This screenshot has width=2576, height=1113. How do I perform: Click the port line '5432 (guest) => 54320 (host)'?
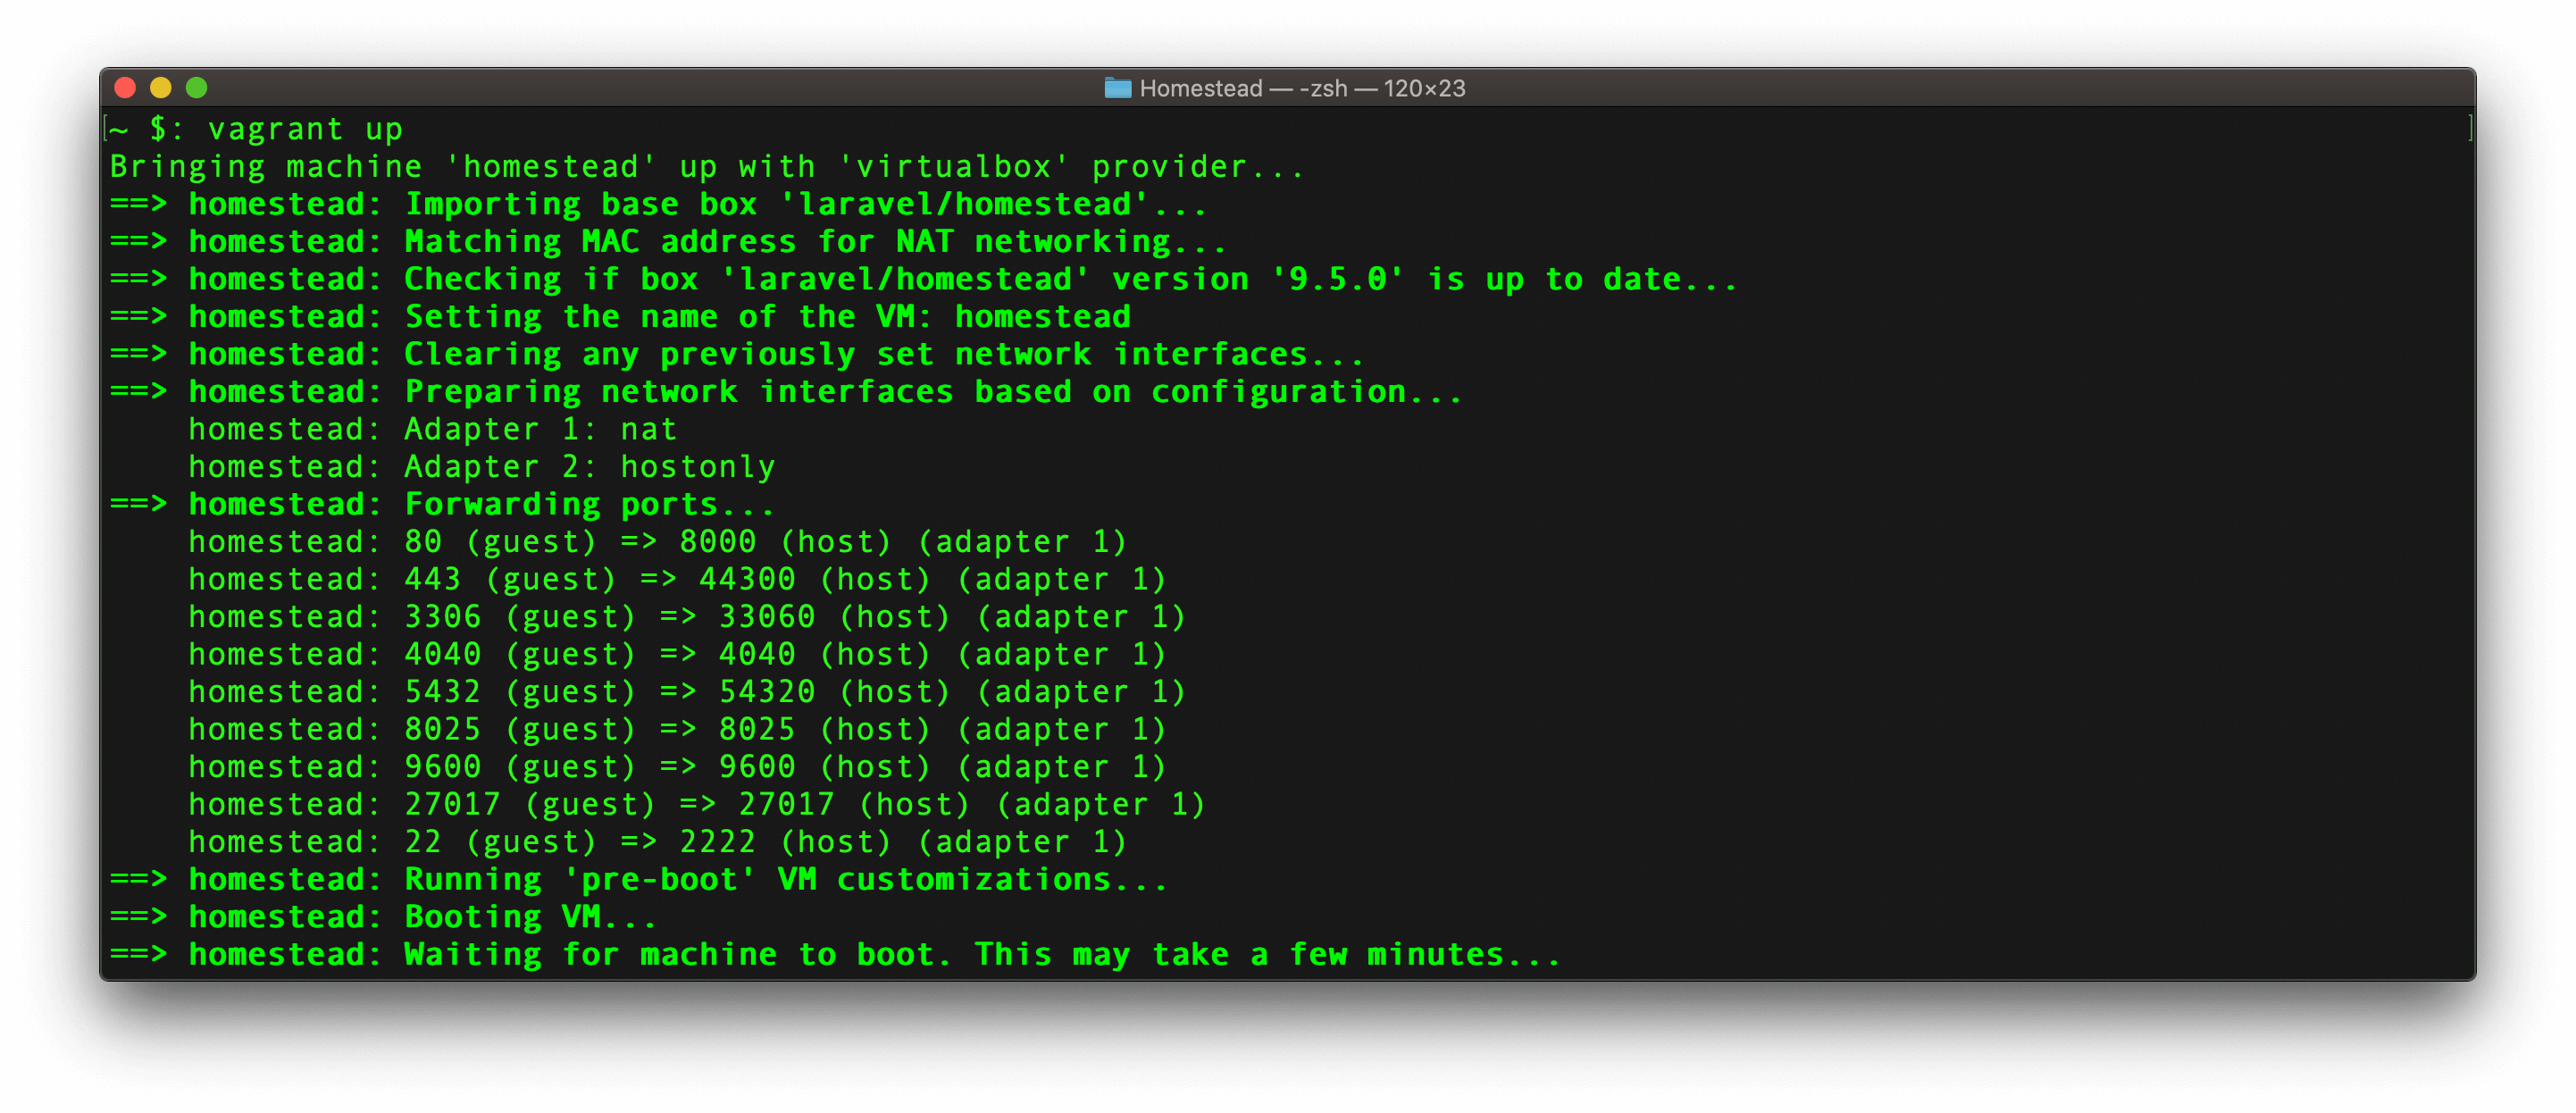click(x=688, y=692)
